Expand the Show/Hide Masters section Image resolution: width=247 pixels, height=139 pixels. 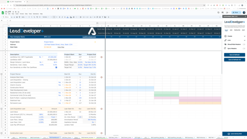click(x=243, y=44)
